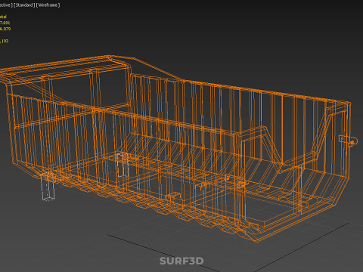Select the small latch at the hull's right end
The height and width of the screenshot is (272, 363).
click(x=349, y=141)
